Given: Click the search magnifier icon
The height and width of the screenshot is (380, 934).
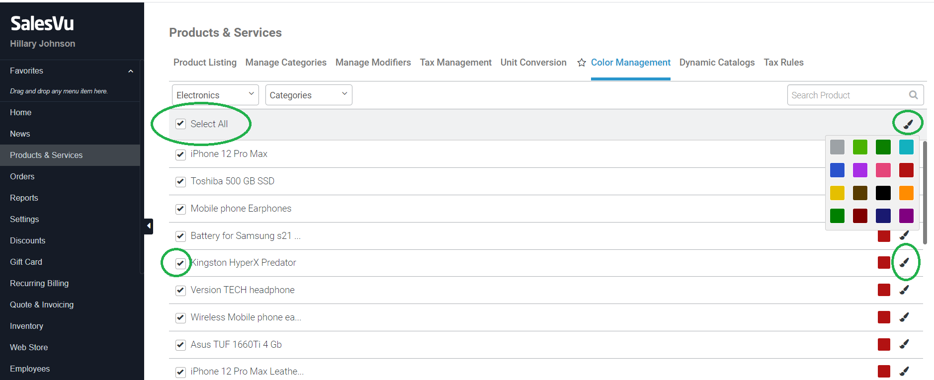Looking at the screenshot, I should click(913, 95).
